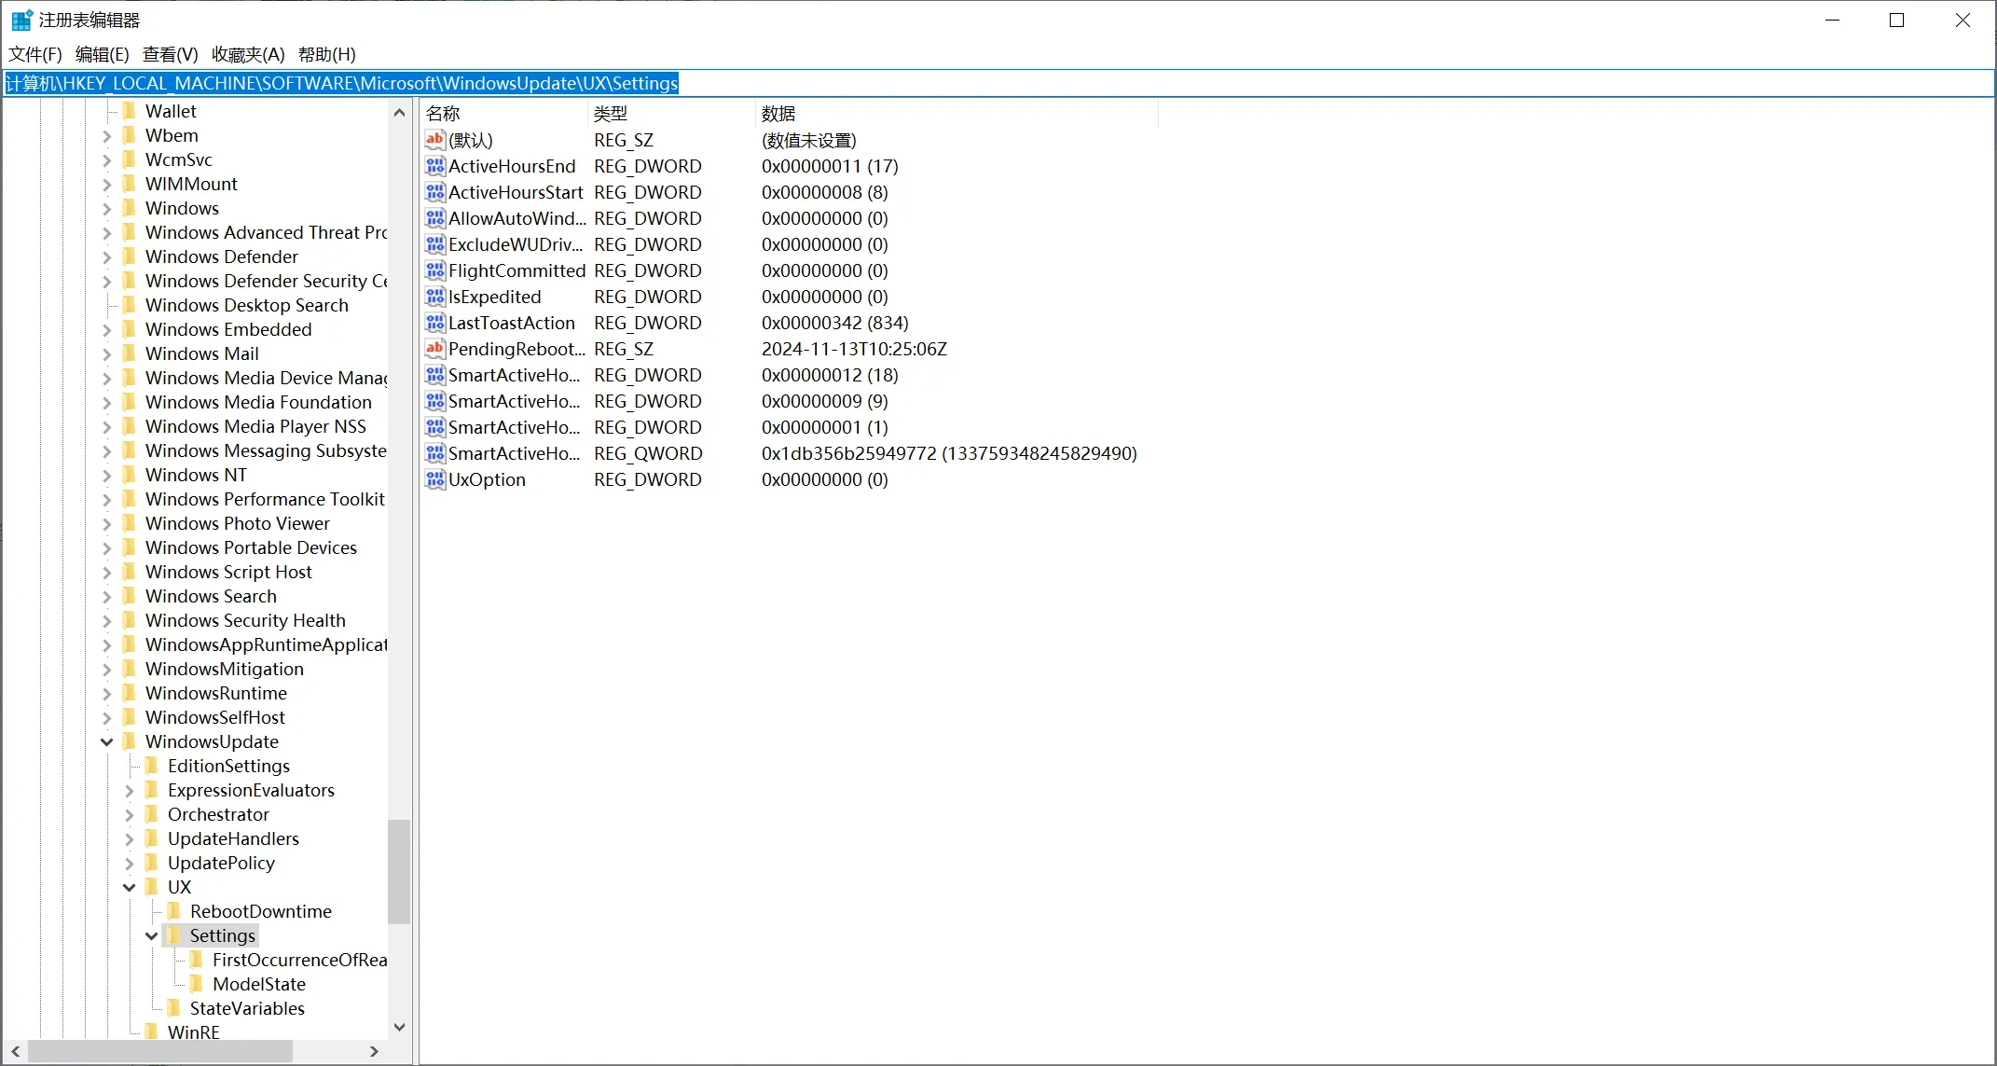The width and height of the screenshot is (1997, 1066).
Task: Click the RebootDowntime folder icon
Action: point(174,911)
